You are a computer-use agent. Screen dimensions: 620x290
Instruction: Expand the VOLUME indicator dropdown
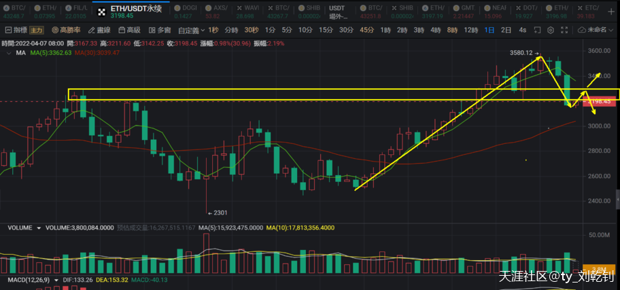click(38, 229)
